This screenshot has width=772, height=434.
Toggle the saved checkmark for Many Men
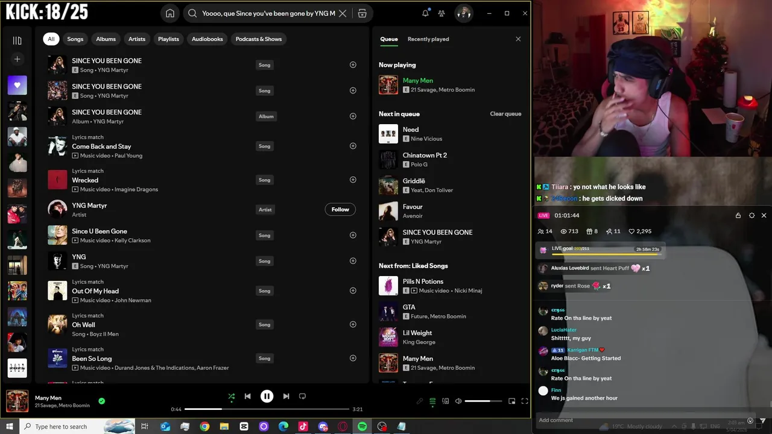pyautogui.click(x=101, y=401)
